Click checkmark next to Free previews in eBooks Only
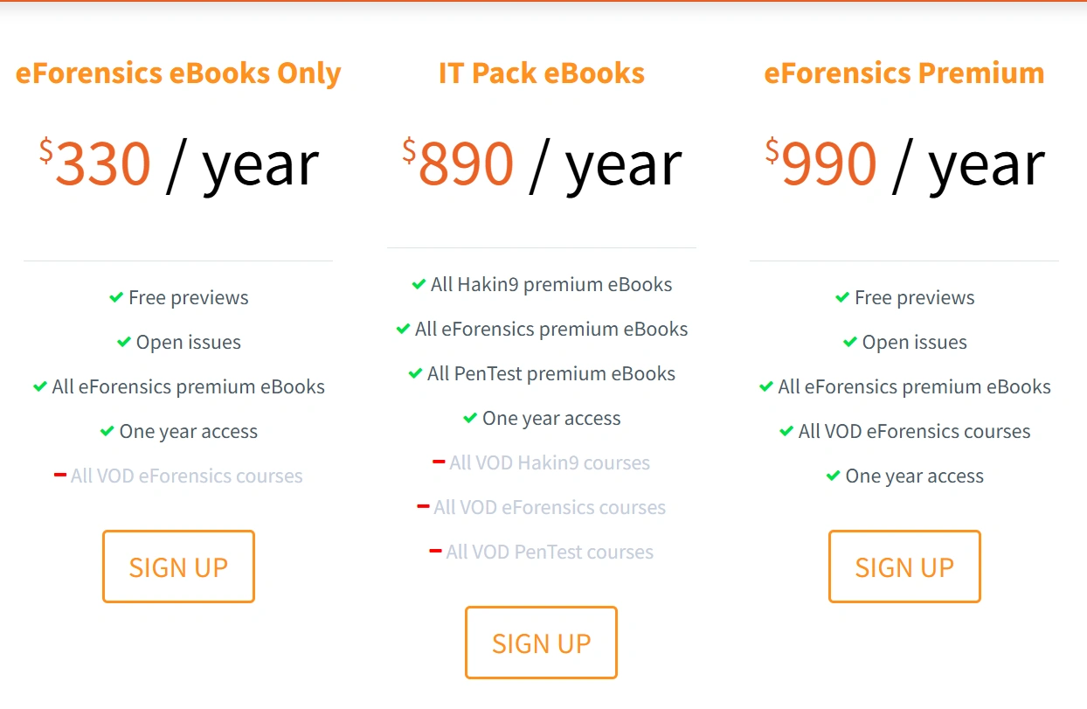The width and height of the screenshot is (1087, 709). 116,297
